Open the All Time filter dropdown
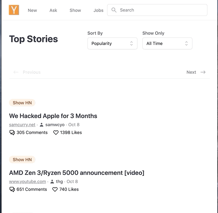The image size is (218, 213). [x=167, y=43]
